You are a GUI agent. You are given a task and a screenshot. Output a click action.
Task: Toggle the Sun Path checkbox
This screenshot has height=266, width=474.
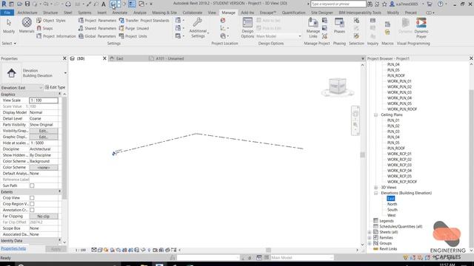[32, 185]
